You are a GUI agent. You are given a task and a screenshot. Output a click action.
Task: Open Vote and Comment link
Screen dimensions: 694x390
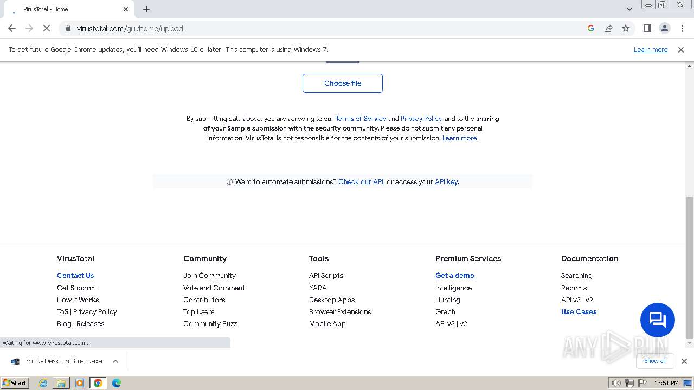click(214, 288)
